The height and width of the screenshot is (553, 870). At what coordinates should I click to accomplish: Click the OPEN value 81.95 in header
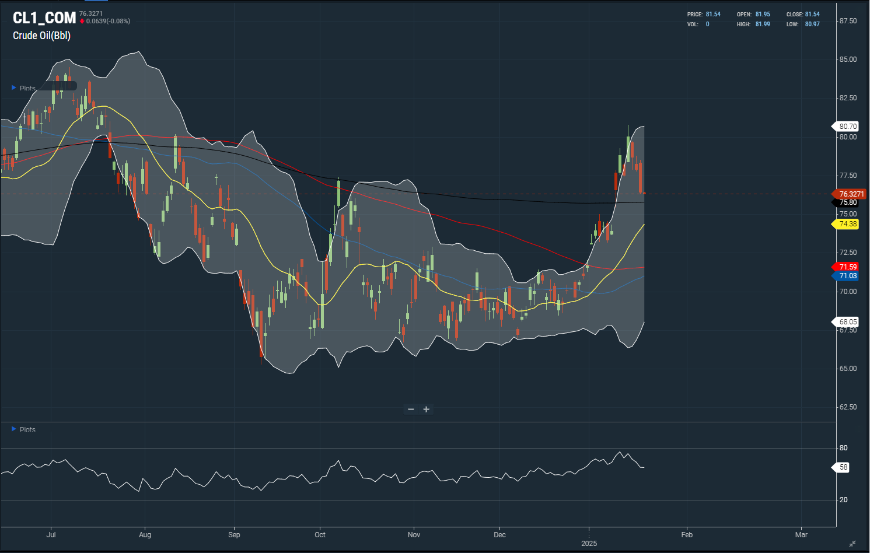(763, 15)
